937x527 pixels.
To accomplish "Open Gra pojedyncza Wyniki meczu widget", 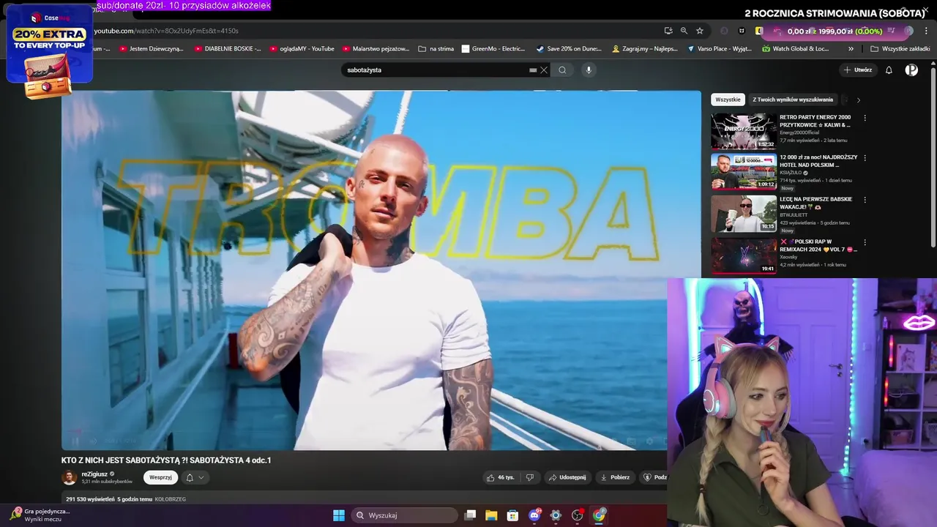I will (x=40, y=515).
